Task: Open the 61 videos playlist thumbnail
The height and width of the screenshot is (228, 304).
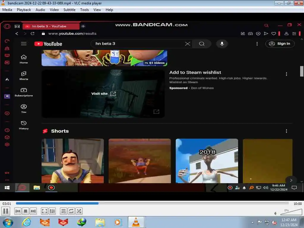Action: (104, 58)
